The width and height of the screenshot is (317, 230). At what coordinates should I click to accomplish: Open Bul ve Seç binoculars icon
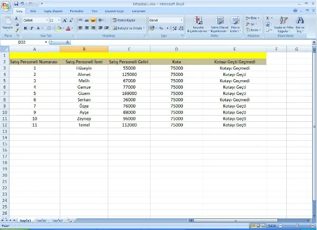300,24
